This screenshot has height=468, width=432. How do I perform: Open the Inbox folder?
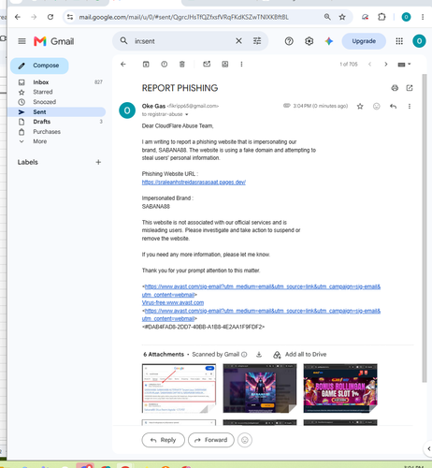click(x=57, y=82)
